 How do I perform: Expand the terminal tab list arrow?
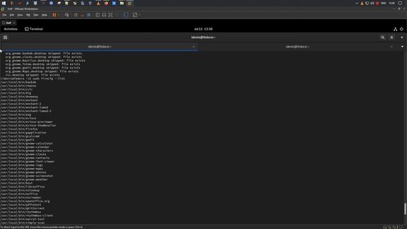coord(402,46)
